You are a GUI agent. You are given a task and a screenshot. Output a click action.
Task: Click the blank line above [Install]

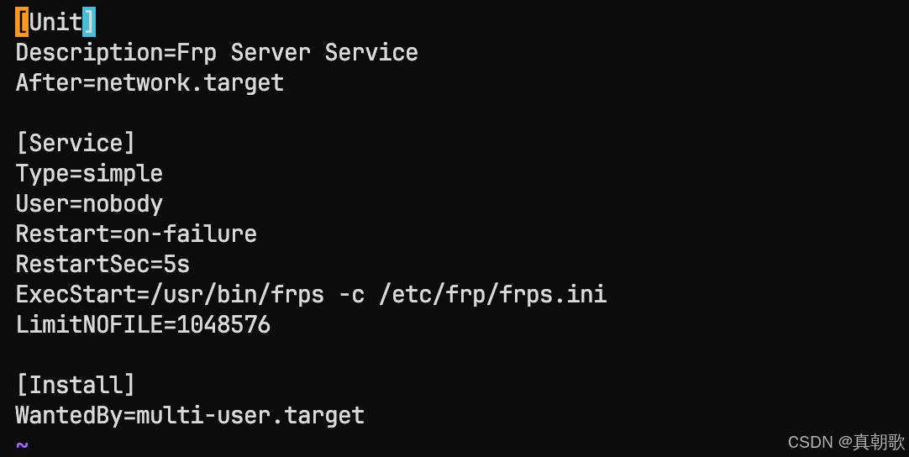click(x=168, y=355)
